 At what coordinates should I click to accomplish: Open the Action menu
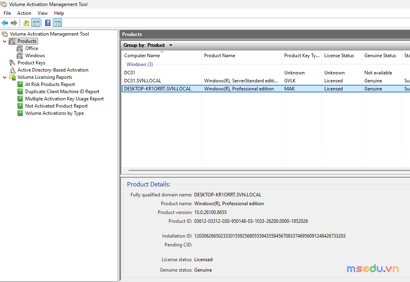[x=24, y=13]
